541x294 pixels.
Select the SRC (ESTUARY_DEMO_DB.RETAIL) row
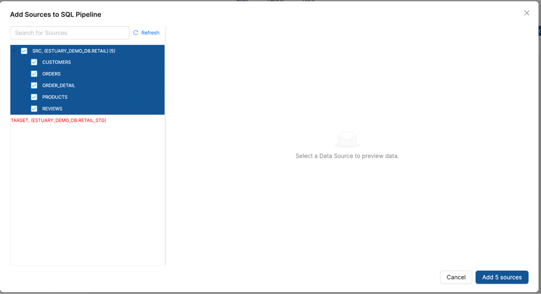(x=73, y=51)
